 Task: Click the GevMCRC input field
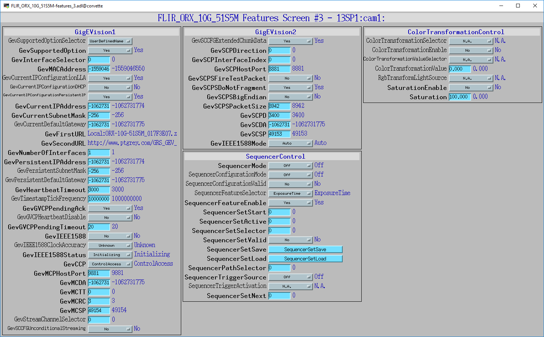[99, 301]
